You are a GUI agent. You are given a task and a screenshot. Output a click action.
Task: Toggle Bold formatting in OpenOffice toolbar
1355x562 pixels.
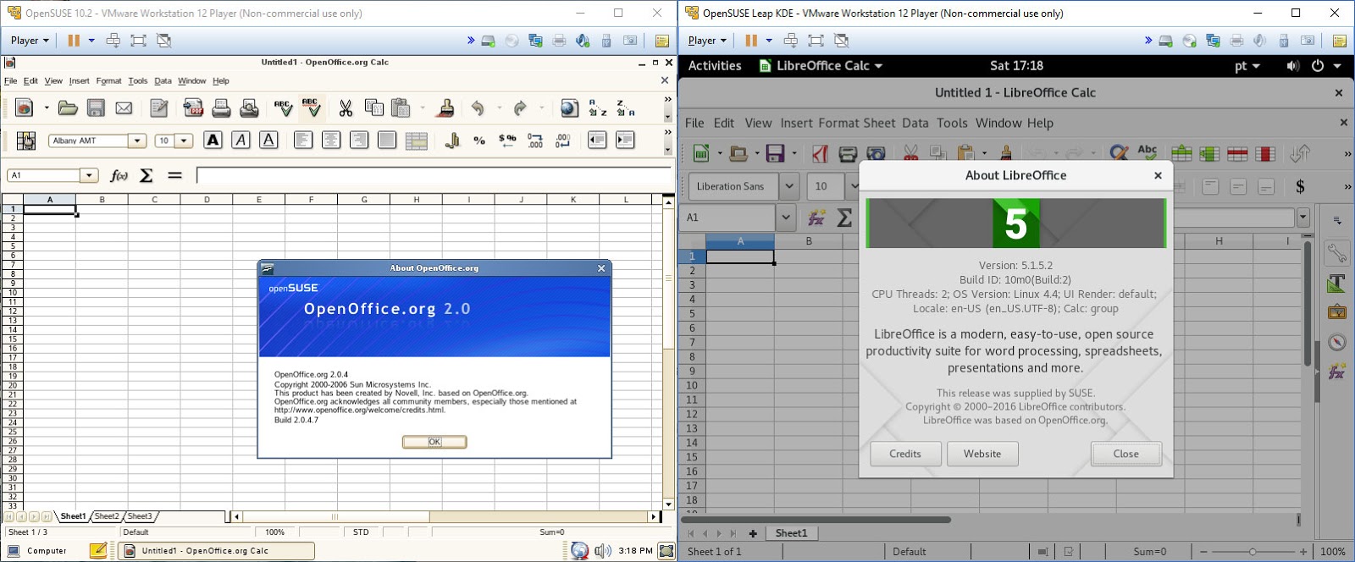[x=213, y=140]
